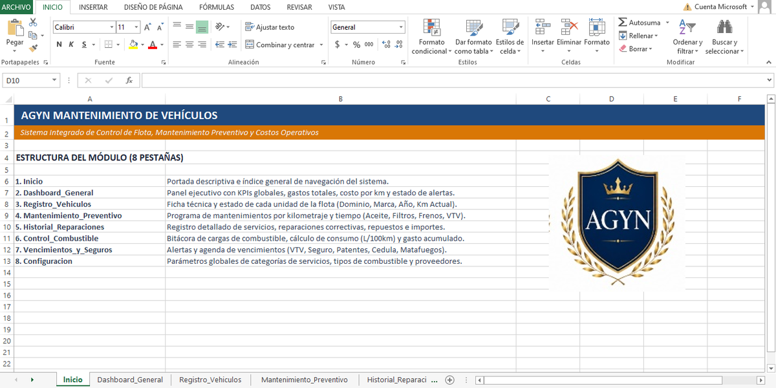776x388 pixels.
Task: Expand the formula bar
Action: coord(769,80)
